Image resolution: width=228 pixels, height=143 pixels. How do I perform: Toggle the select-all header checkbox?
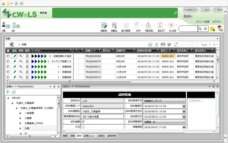click(8, 51)
